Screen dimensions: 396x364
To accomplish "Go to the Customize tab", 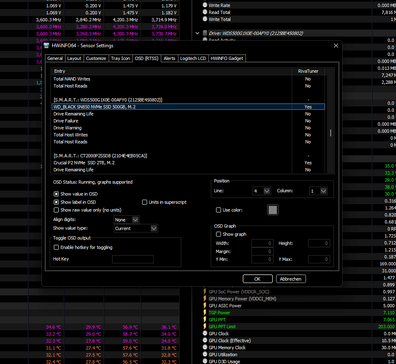I will 96,58.
